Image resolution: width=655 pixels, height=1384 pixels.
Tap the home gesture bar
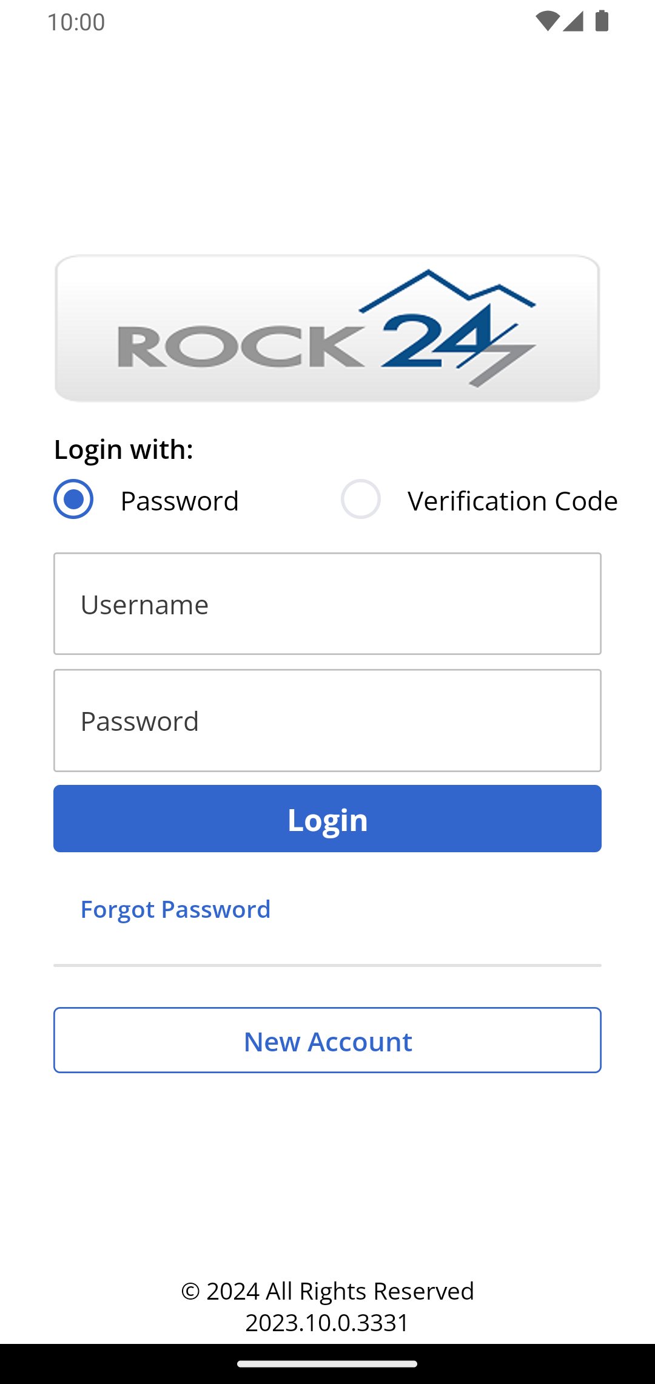pyautogui.click(x=327, y=1364)
